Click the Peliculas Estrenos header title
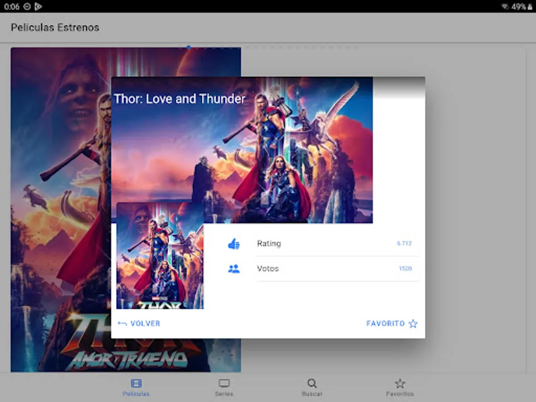Viewport: 536px width, 402px height. [x=55, y=28]
